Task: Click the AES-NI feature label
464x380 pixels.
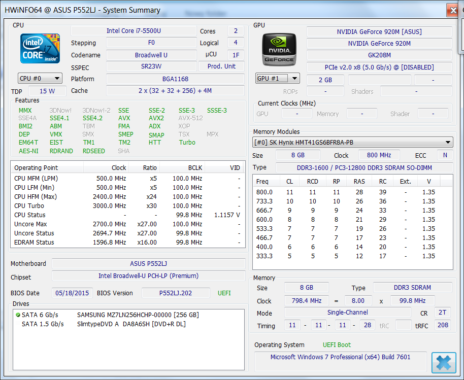Action: coord(28,151)
